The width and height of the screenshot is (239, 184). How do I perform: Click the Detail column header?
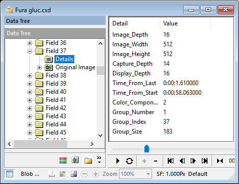tap(135, 23)
